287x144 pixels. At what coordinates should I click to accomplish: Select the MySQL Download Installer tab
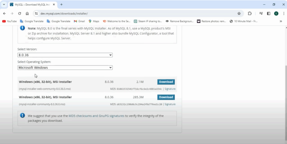[33, 4]
